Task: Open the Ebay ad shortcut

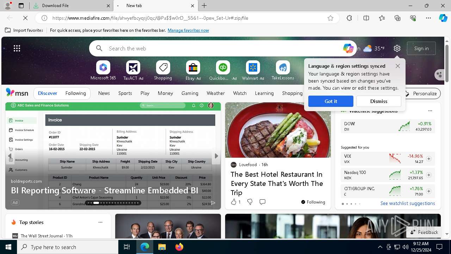Action: [x=193, y=71]
